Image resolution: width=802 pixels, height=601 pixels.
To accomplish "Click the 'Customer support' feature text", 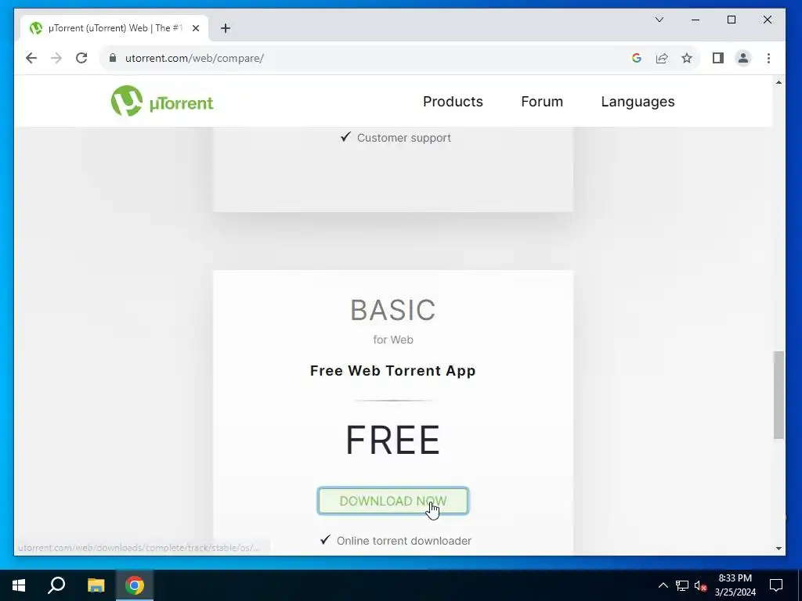I will pyautogui.click(x=403, y=138).
